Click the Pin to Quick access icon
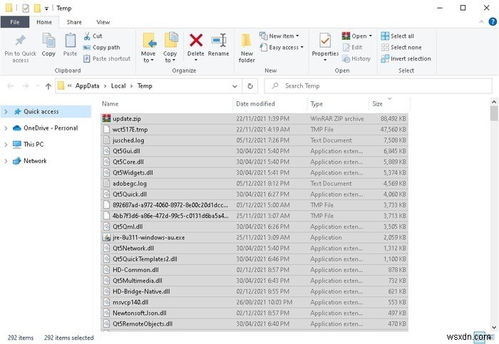The width and height of the screenshot is (499, 344). (x=21, y=41)
